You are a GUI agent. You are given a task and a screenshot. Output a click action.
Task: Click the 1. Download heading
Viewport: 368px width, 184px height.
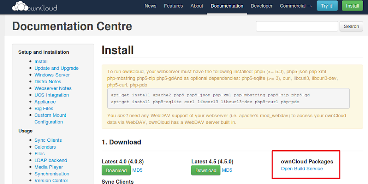tap(121, 142)
